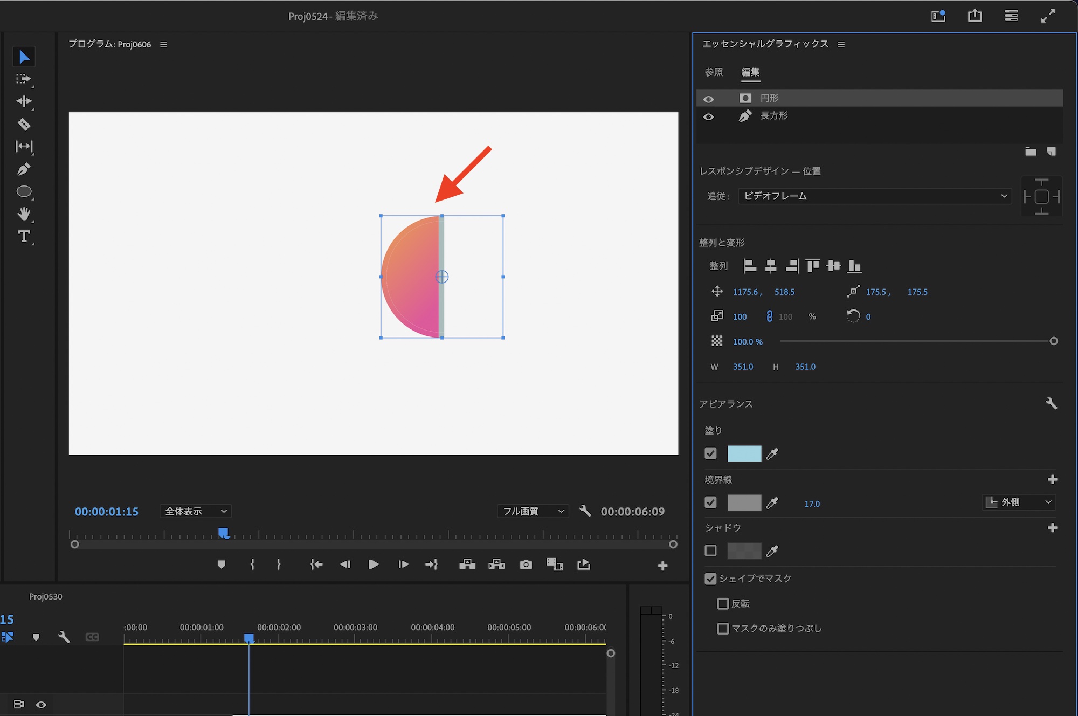Screen dimensions: 1078x716
Task: Uncheck シェイプでマスク checkbox
Action: click(x=710, y=579)
